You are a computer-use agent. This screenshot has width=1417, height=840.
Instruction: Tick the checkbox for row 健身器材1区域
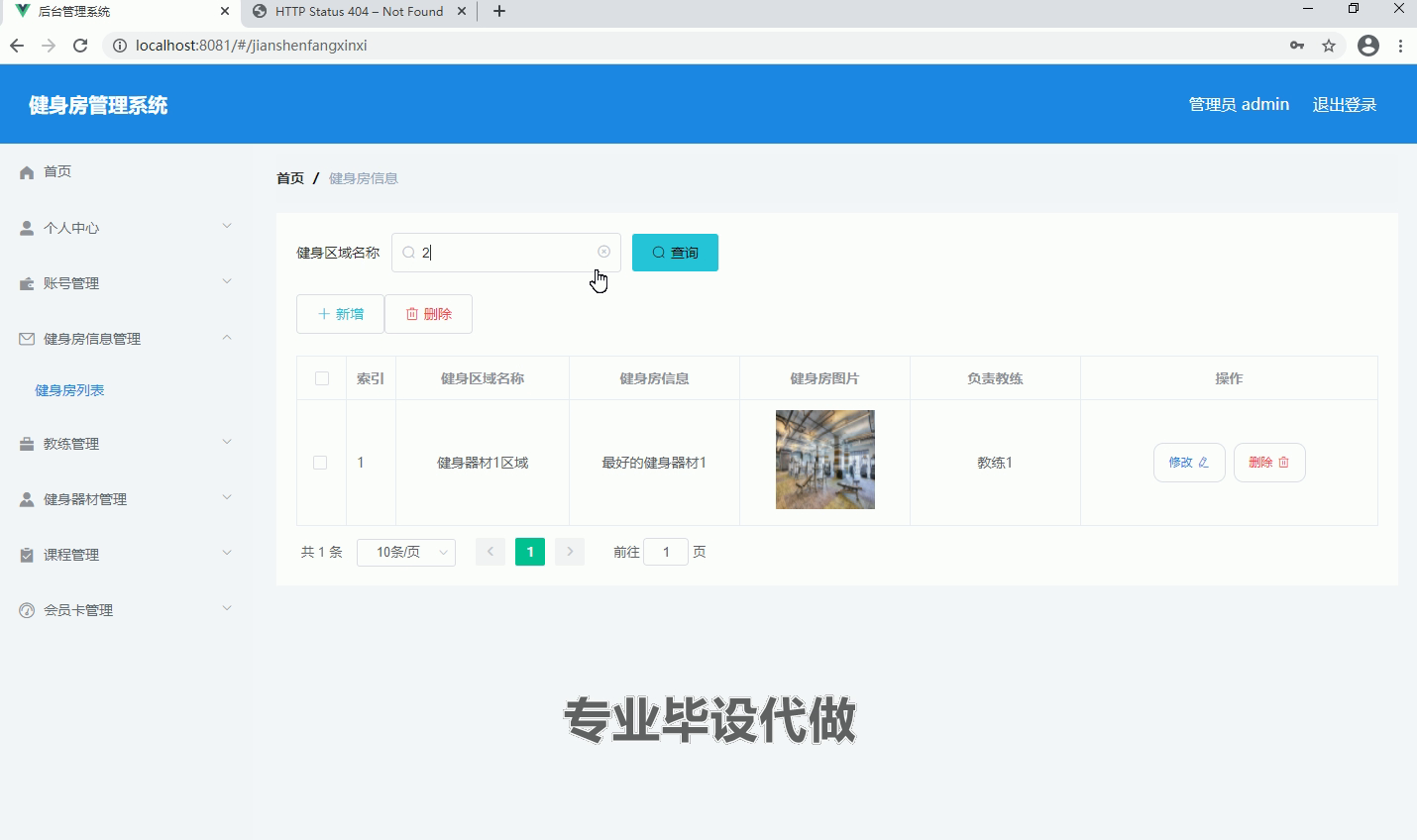pos(320,463)
